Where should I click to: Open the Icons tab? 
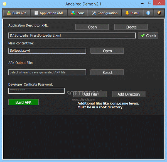[x=78, y=13]
